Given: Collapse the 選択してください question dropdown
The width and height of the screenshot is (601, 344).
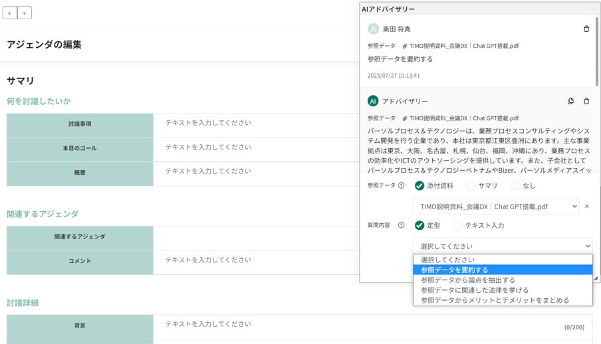Looking at the screenshot, I should tap(502, 246).
